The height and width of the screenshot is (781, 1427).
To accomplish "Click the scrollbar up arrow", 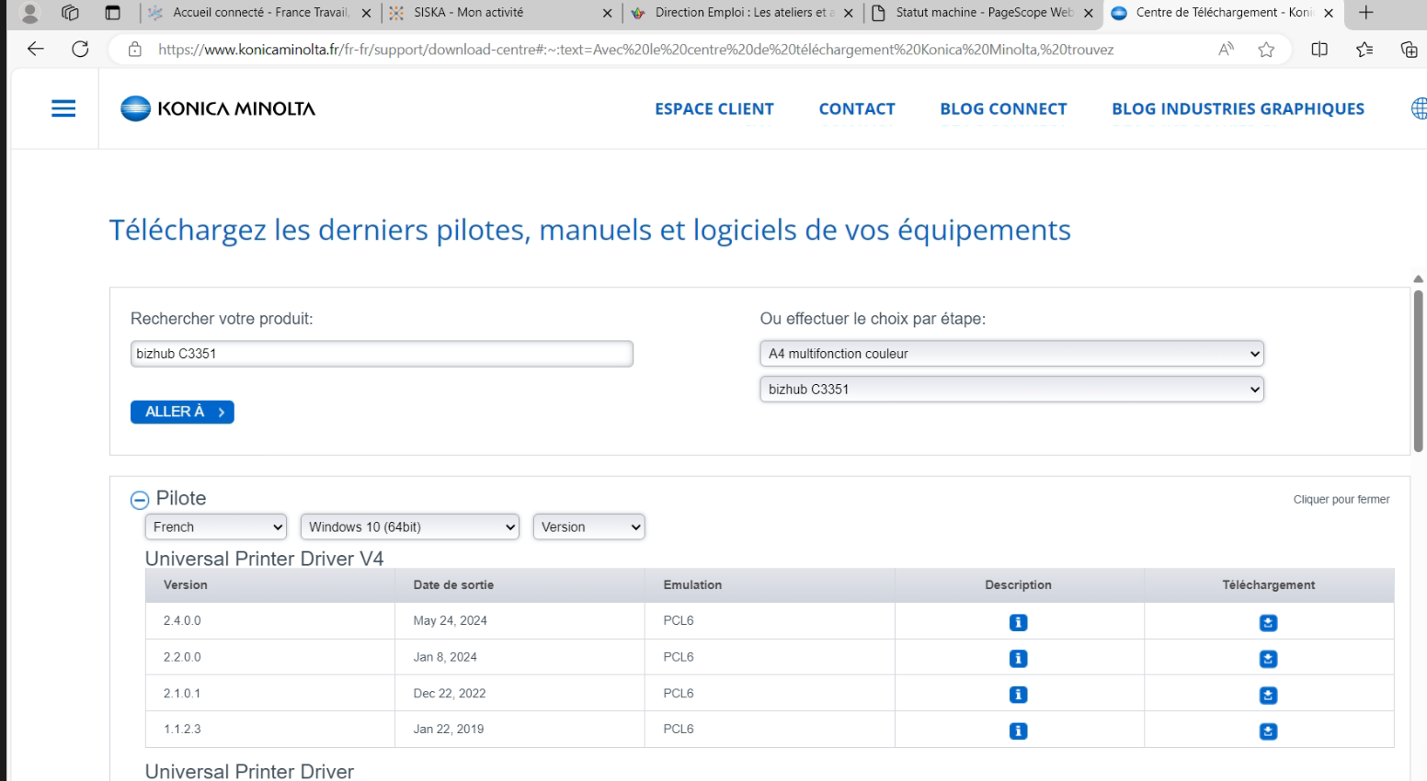I will click(x=1419, y=278).
